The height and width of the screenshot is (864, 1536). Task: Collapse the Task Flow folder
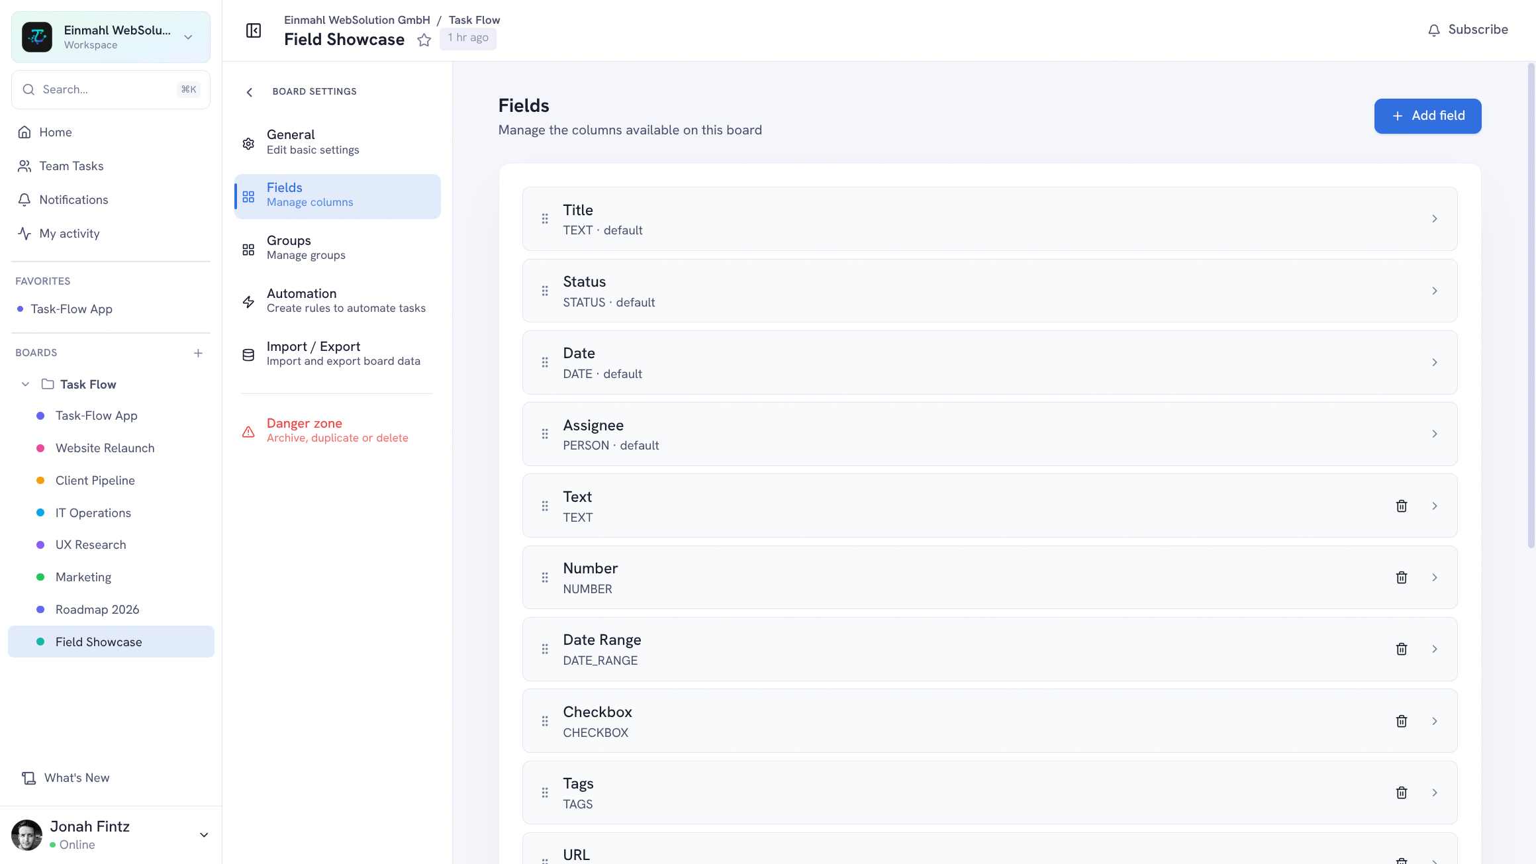25,384
